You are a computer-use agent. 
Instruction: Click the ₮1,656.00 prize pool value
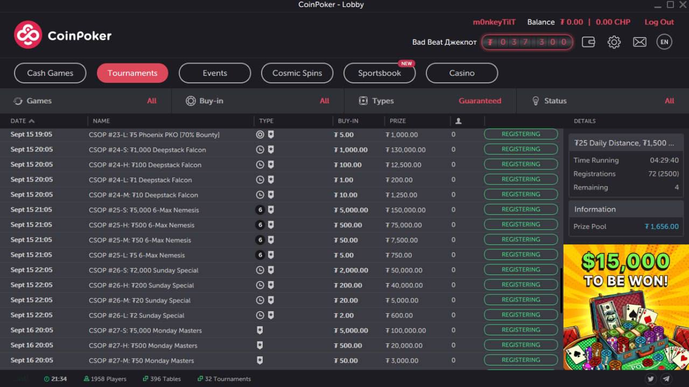pos(662,227)
